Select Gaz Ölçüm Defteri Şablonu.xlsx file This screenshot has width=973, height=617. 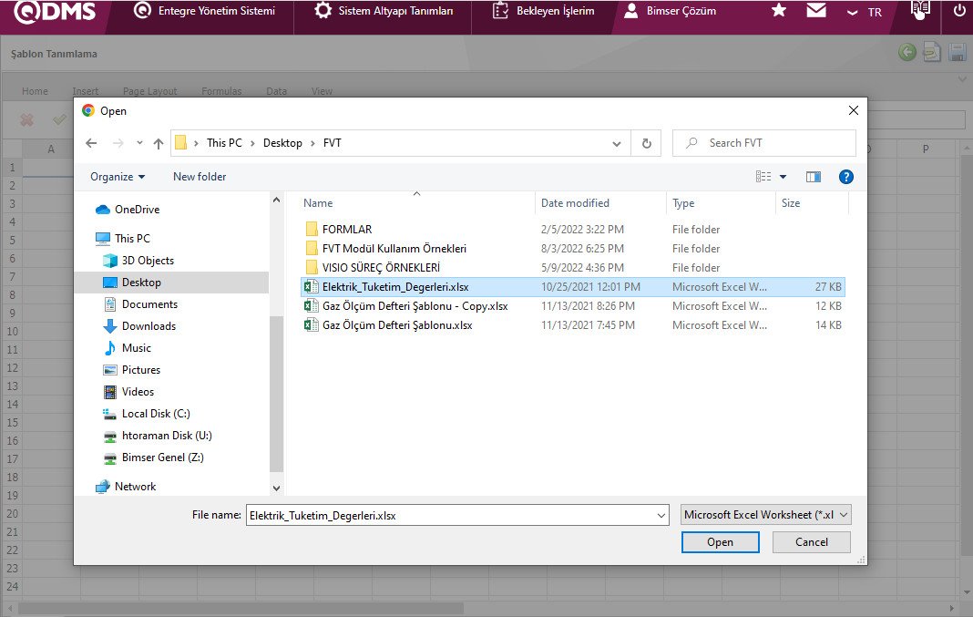[397, 325]
